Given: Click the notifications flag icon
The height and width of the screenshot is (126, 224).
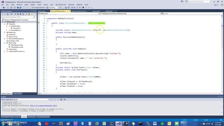Looking at the screenshot, I should tap(182, 1).
